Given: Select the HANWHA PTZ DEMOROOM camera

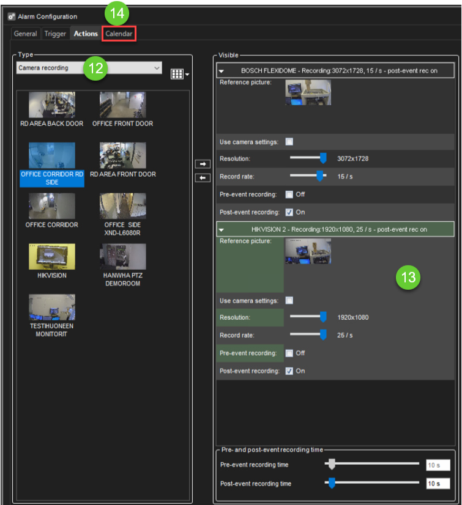Looking at the screenshot, I should point(122,257).
